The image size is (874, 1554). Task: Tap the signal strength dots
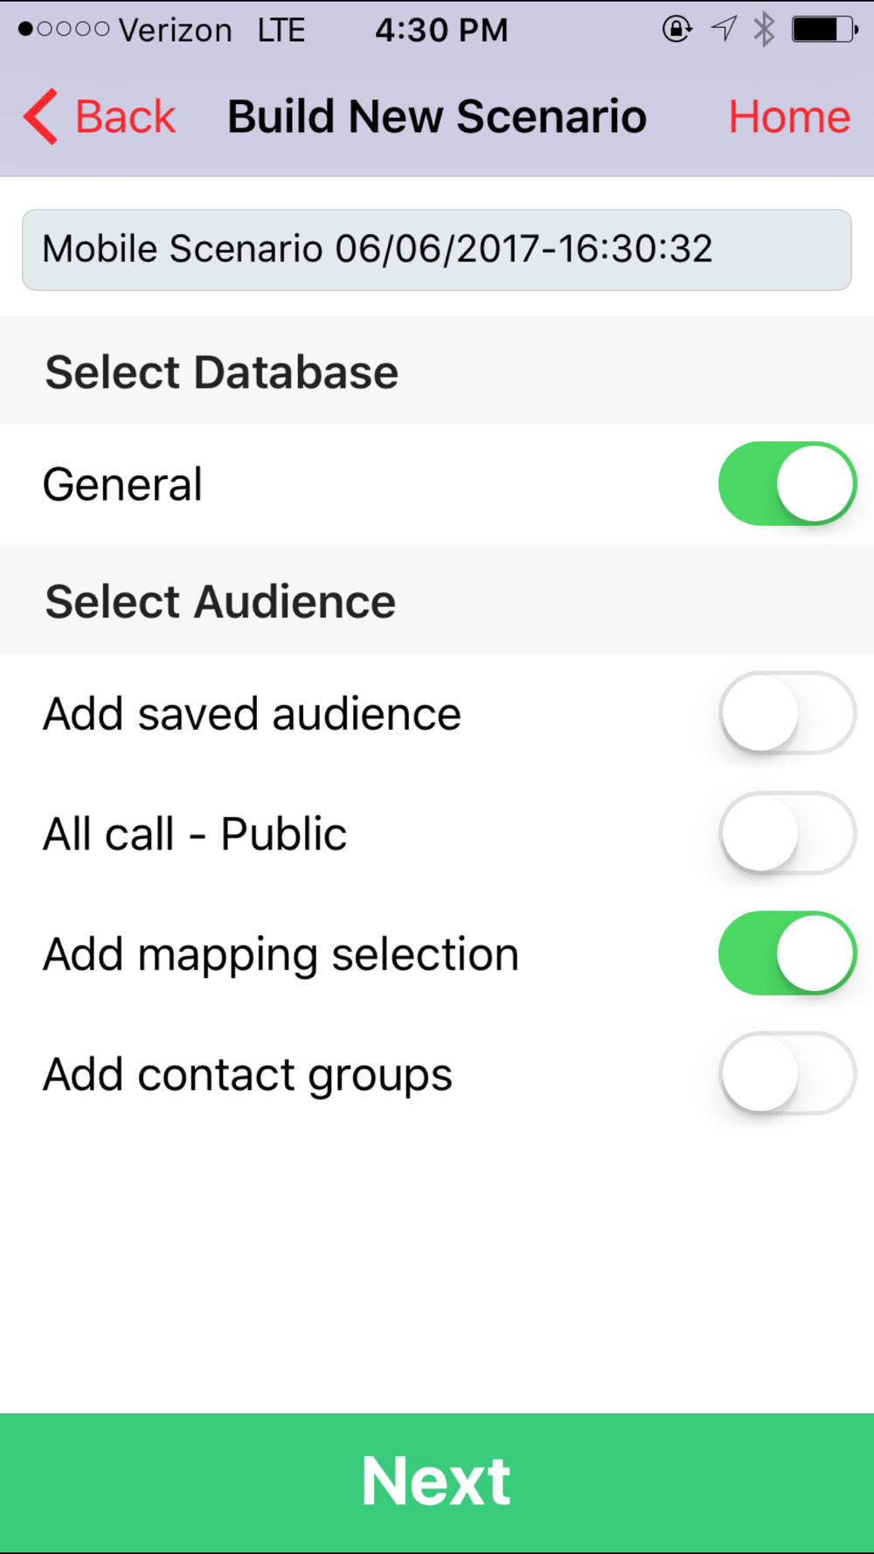tap(64, 30)
